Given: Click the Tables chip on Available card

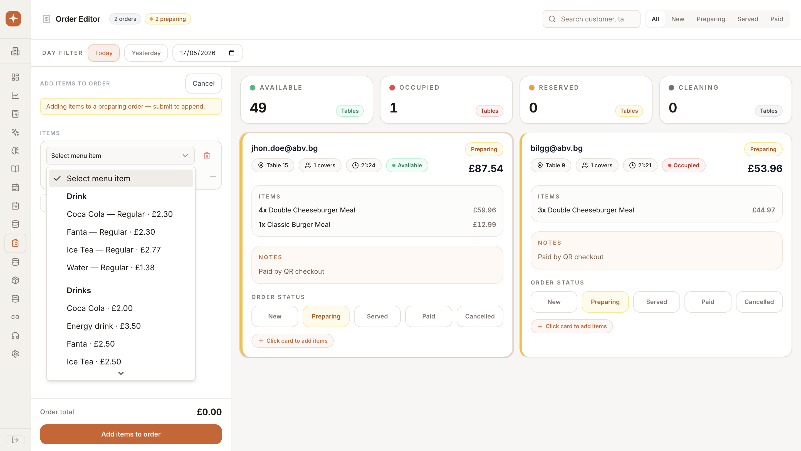Looking at the screenshot, I should click(350, 111).
